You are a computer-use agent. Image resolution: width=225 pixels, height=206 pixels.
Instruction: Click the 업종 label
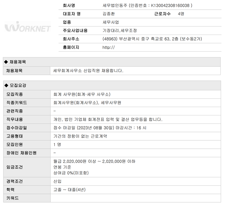[x=67, y=22]
